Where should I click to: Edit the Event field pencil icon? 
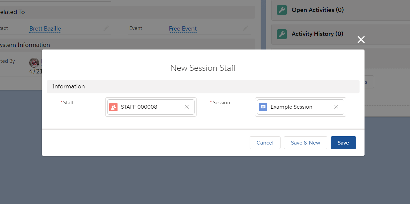tap(245, 29)
